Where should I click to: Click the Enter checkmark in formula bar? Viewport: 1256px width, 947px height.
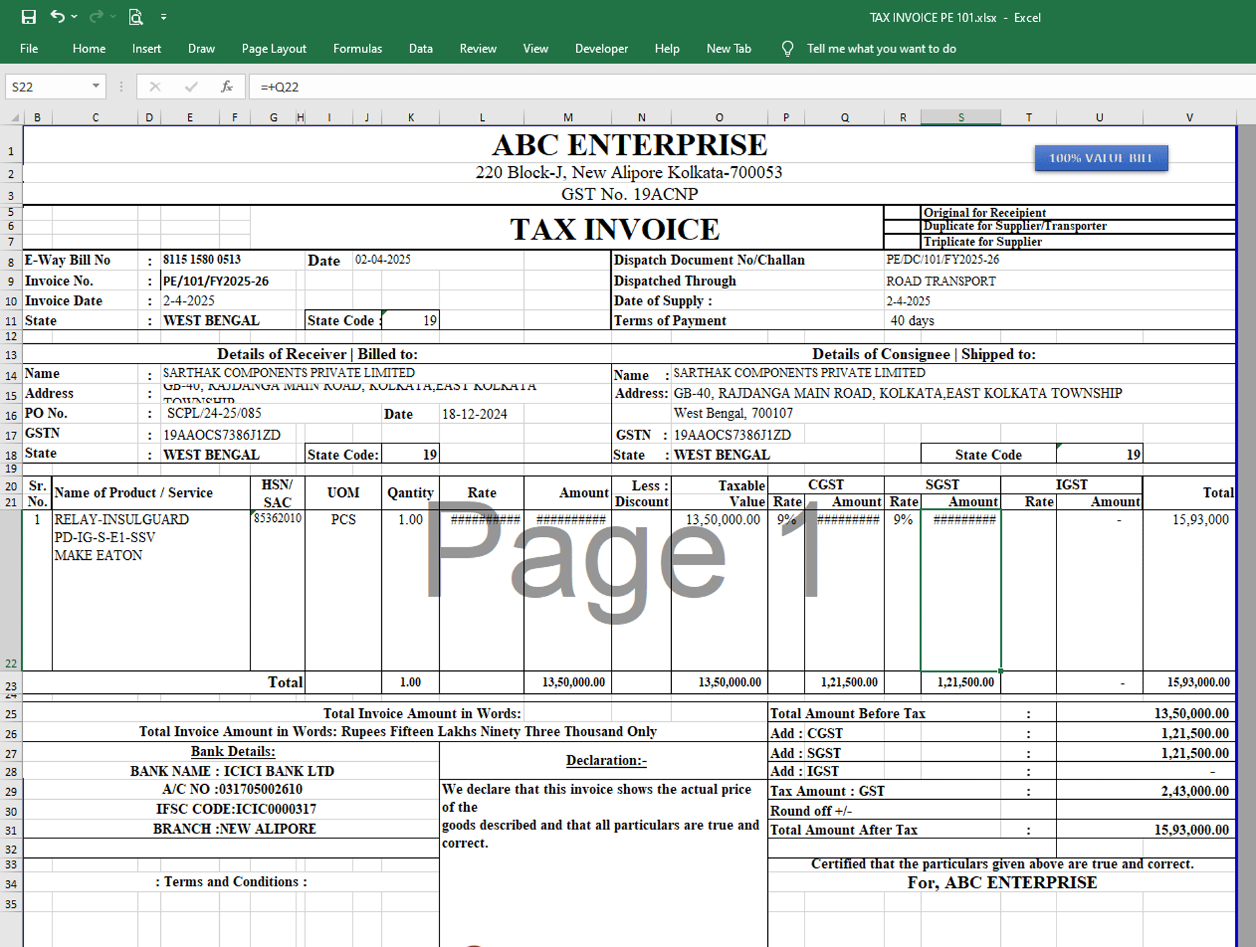[x=191, y=86]
